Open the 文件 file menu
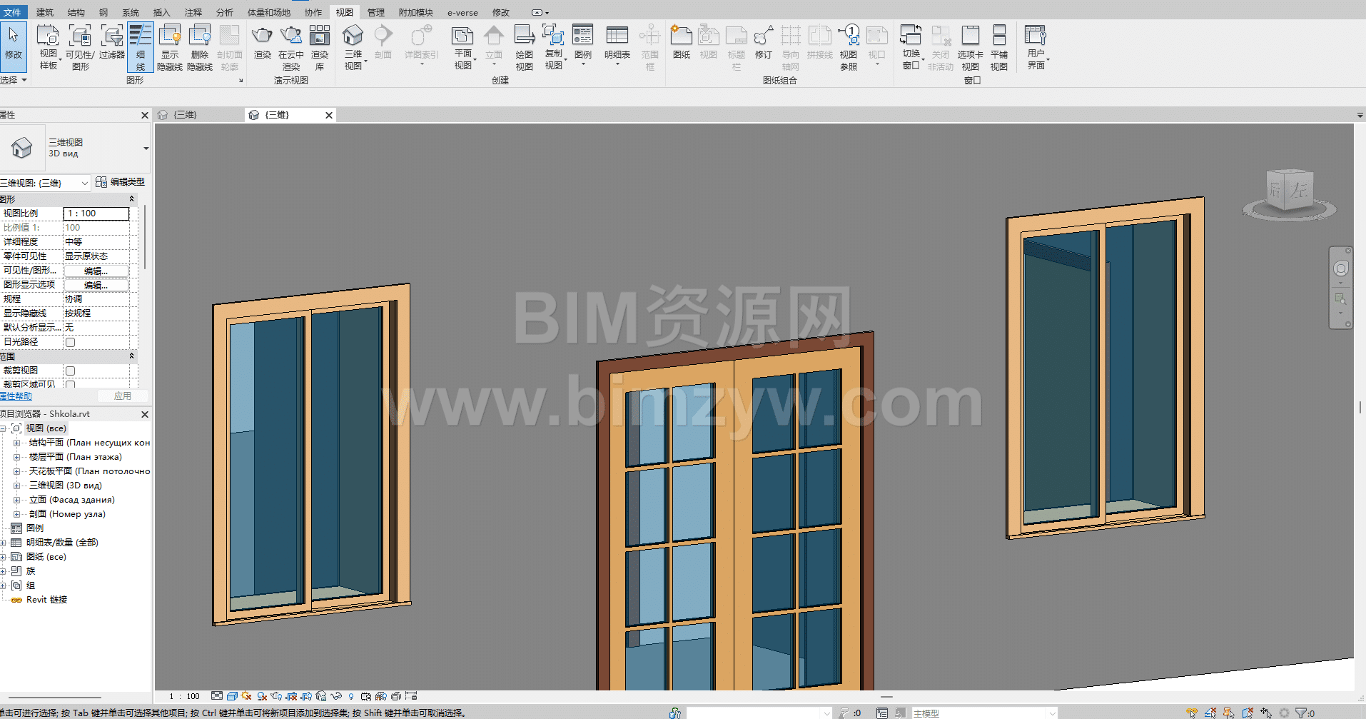This screenshot has width=1366, height=719. click(x=13, y=12)
